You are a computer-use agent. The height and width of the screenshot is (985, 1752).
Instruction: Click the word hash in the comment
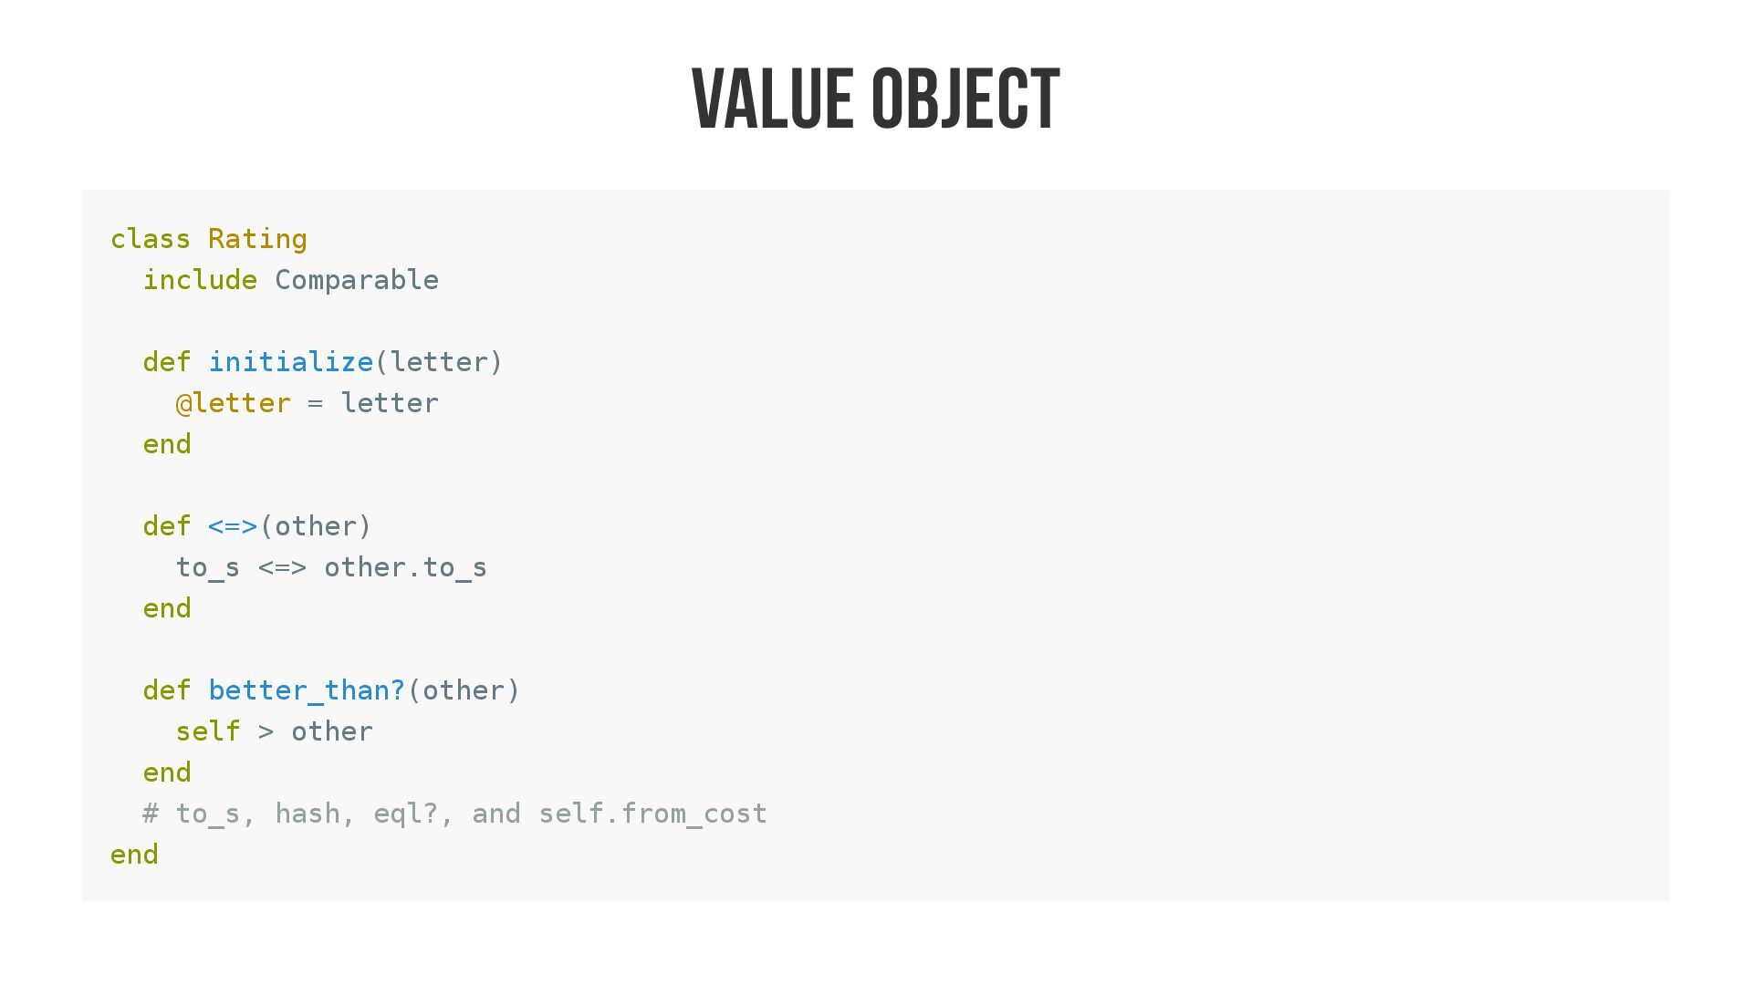pos(308,814)
